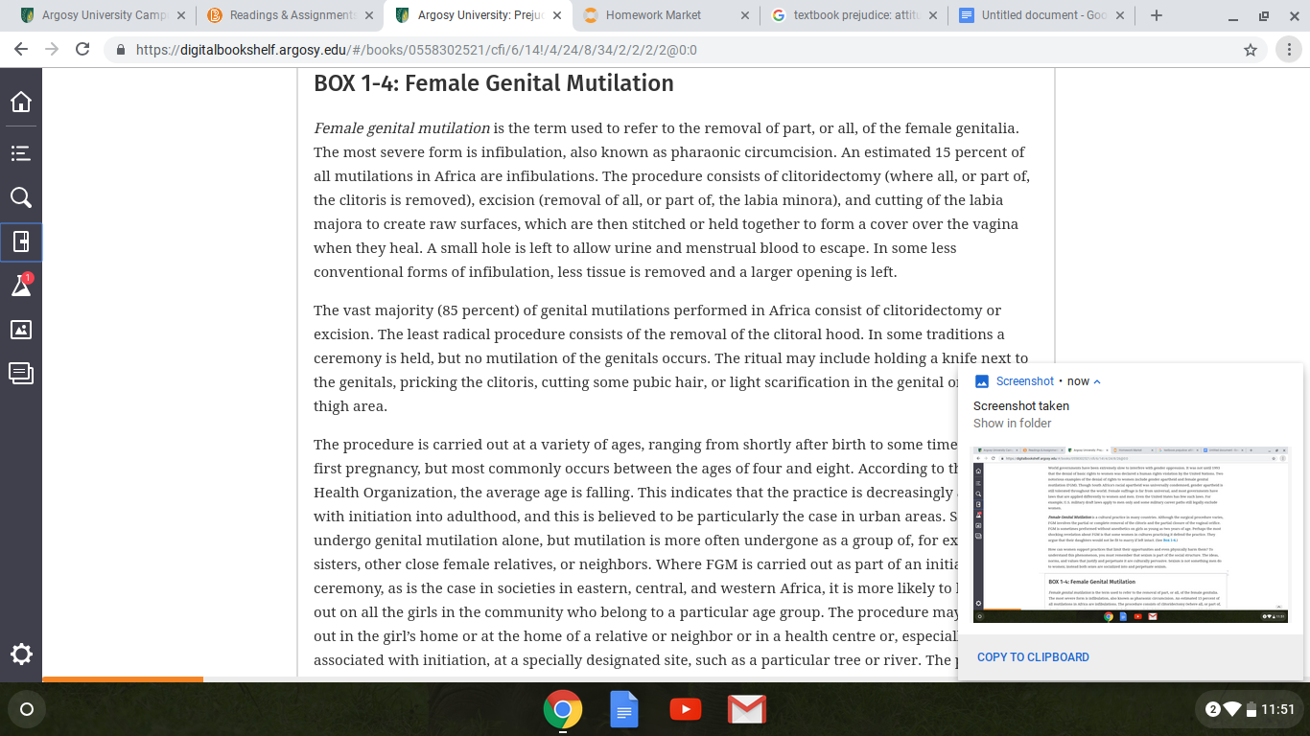This screenshot has height=736, width=1310.
Task: Click the Screenshot taken notification title
Action: coord(1021,406)
